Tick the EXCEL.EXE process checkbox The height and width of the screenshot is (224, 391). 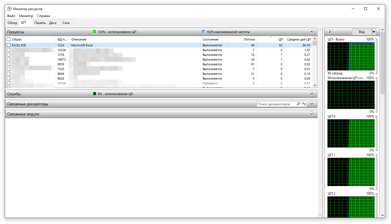click(x=9, y=45)
